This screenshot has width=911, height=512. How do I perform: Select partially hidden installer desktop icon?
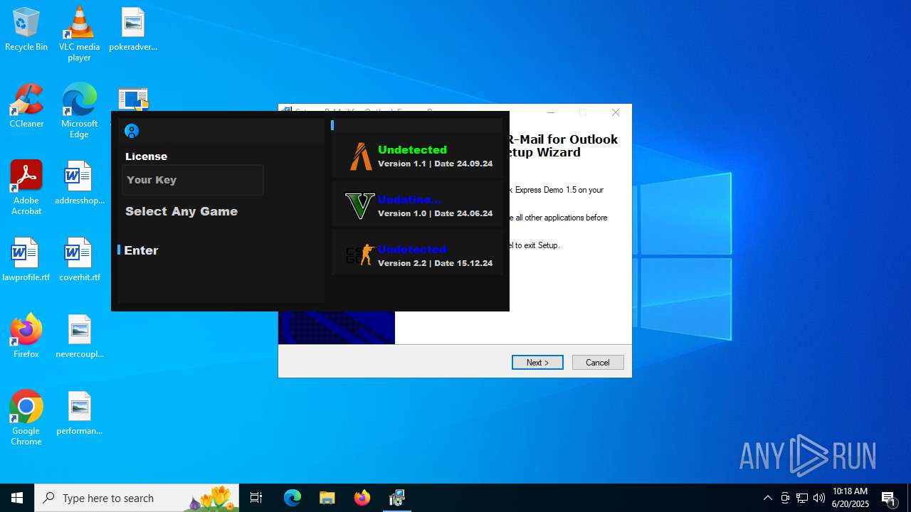click(133, 99)
